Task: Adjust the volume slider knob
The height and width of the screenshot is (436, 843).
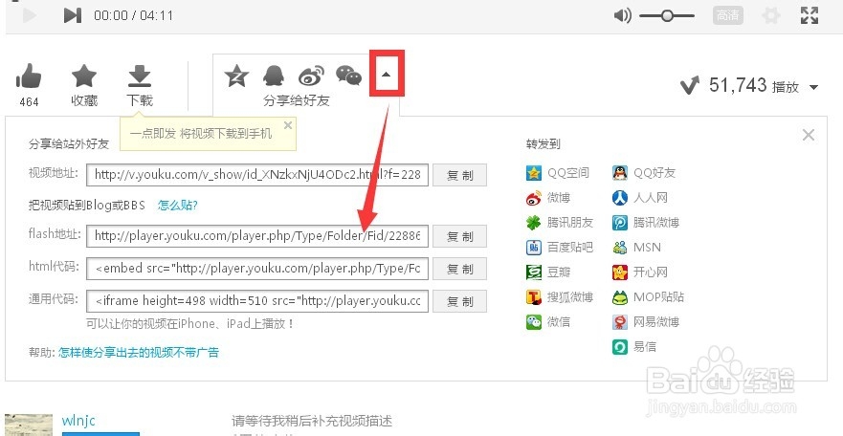Action: [x=667, y=15]
